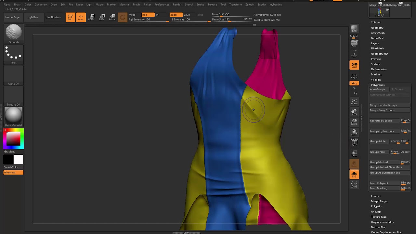
Task: Toggle Transp transparency button
Action: pyautogui.click(x=354, y=153)
